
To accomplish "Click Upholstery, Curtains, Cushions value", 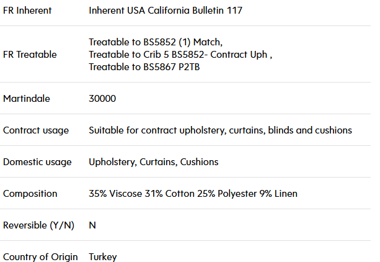I will tap(154, 162).
